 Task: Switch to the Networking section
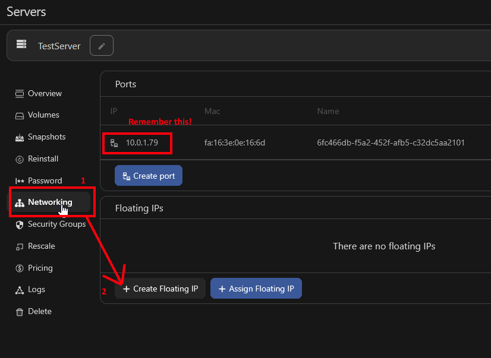coord(51,202)
